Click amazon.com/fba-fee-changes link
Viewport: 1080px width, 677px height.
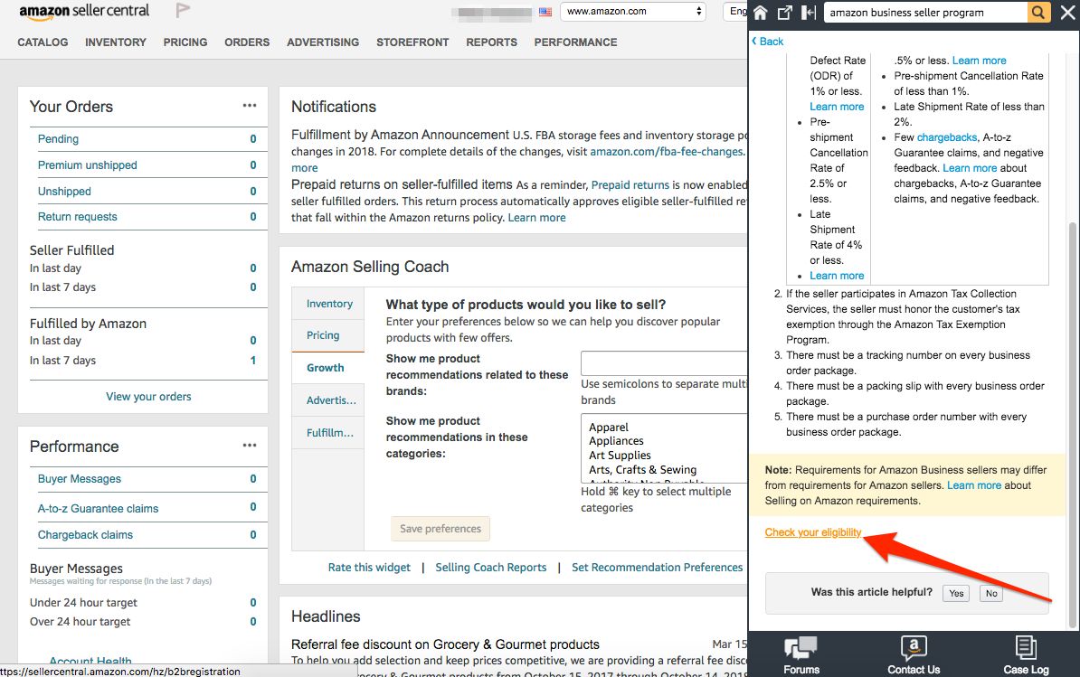pyautogui.click(x=667, y=151)
